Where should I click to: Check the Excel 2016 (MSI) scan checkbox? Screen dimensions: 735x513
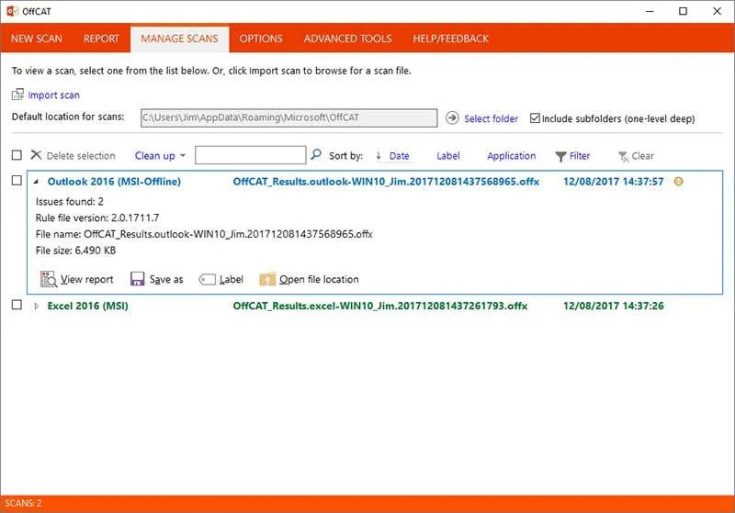tap(17, 305)
